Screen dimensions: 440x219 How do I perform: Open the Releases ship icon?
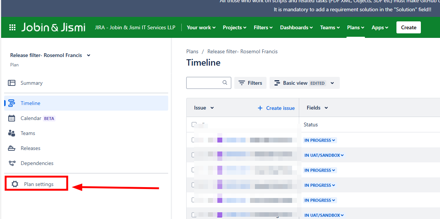coord(12,148)
